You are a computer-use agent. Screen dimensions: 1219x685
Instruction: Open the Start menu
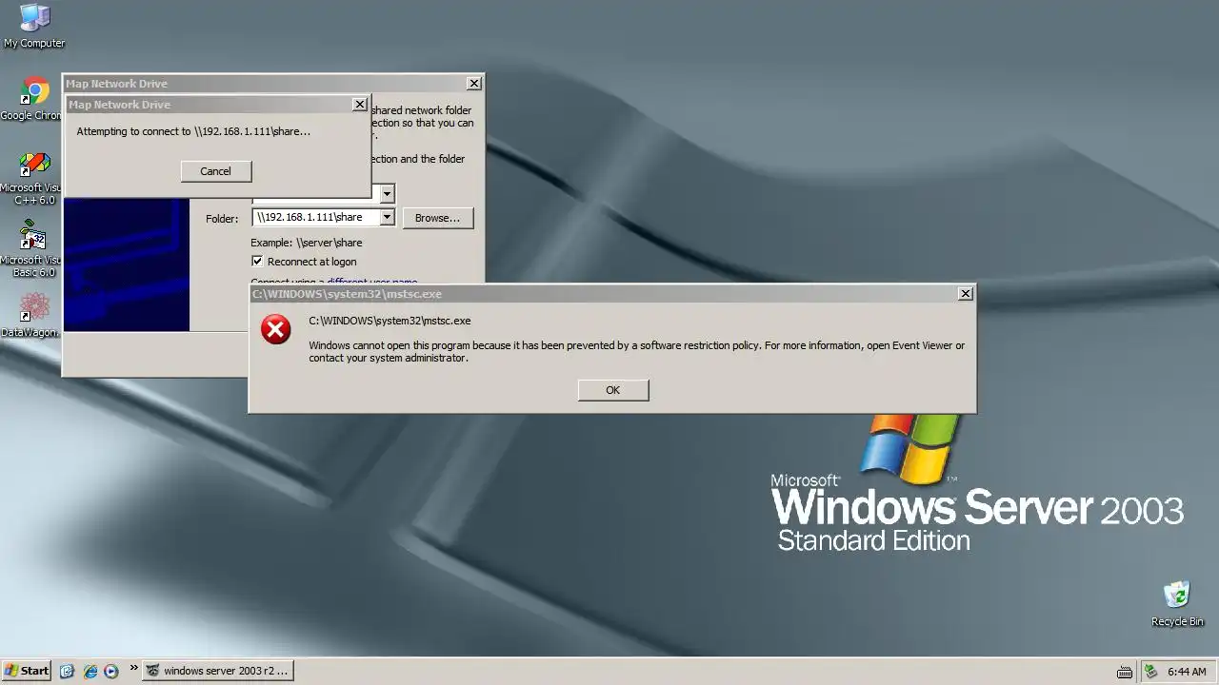[x=27, y=671]
